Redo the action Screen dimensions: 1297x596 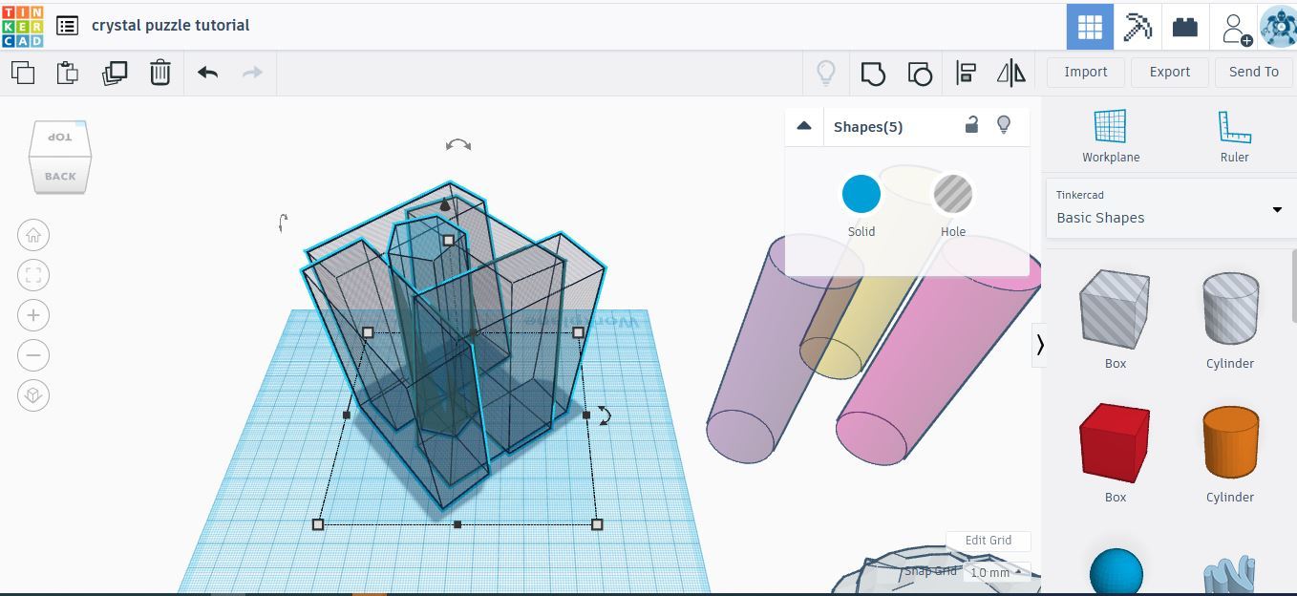252,72
